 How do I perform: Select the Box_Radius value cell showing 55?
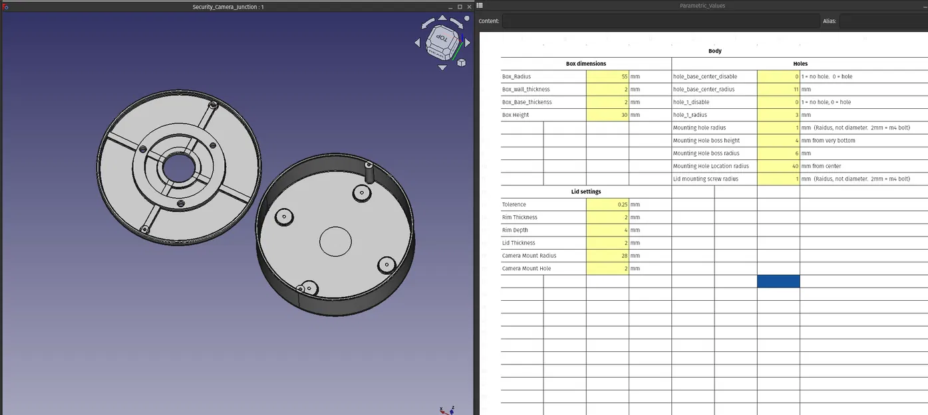[x=607, y=76]
